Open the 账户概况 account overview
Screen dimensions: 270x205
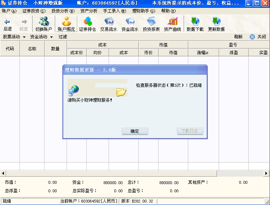pyautogui.click(x=66, y=22)
